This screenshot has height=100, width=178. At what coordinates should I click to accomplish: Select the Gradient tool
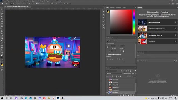click(2, 38)
